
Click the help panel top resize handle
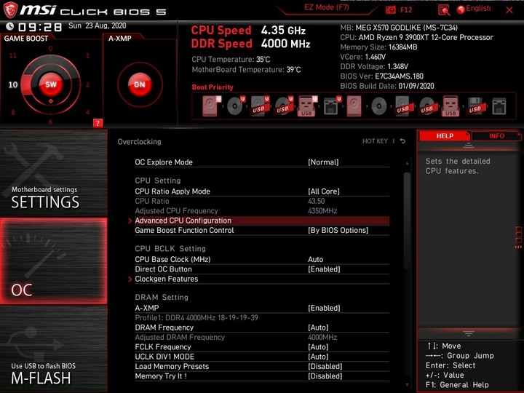469,146
